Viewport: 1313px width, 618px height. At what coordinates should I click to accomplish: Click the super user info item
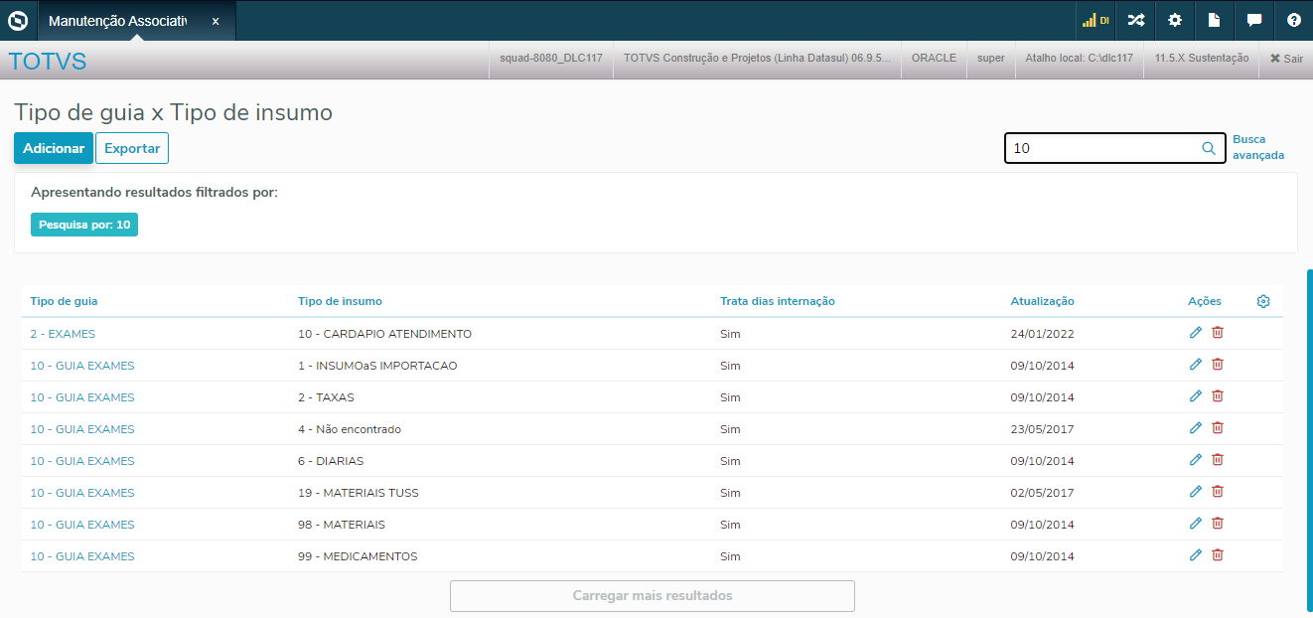991,59
